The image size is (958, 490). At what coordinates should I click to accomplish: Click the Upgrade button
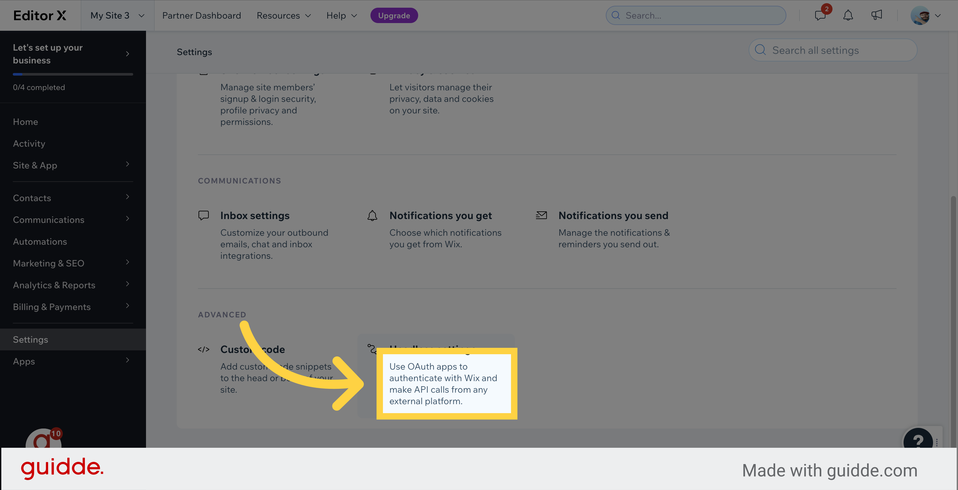394,16
